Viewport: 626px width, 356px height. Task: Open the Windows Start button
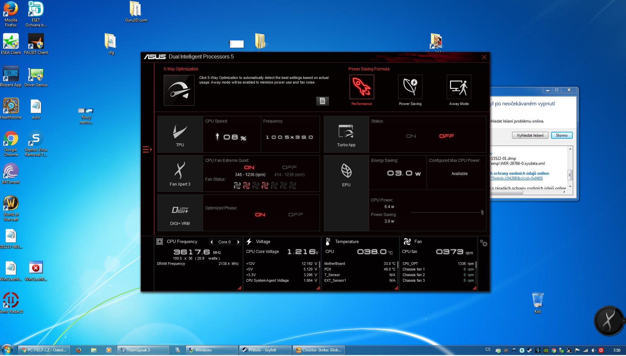[7, 350]
